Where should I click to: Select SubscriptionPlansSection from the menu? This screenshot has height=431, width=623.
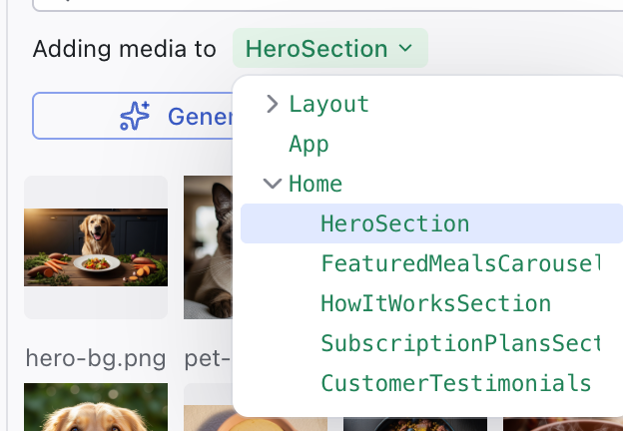[459, 343]
